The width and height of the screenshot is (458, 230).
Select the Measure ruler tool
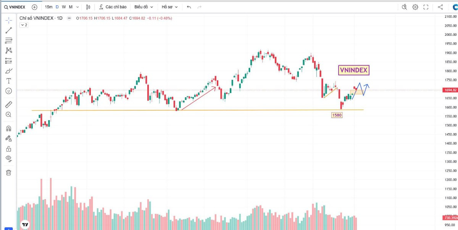point(8,104)
